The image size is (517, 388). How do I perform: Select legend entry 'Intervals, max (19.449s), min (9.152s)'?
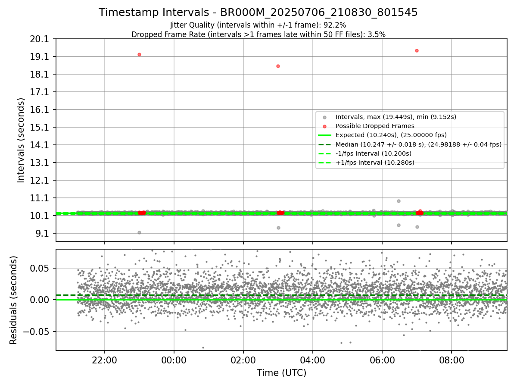[x=396, y=117]
